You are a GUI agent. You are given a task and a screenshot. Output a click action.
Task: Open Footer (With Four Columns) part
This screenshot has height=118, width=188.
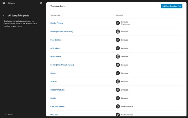(x=62, y=31)
